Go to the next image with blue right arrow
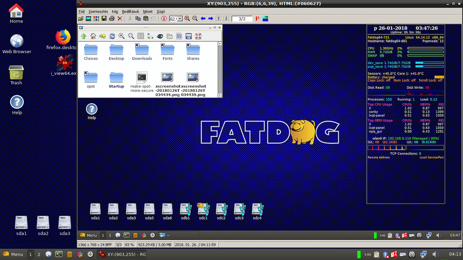 [x=211, y=19]
